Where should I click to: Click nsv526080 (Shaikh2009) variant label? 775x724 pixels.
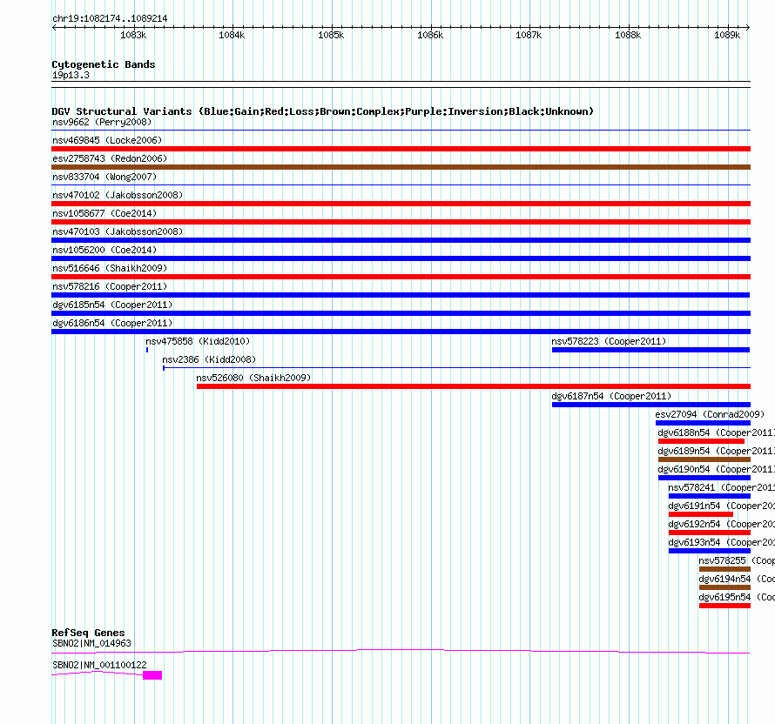point(253,378)
